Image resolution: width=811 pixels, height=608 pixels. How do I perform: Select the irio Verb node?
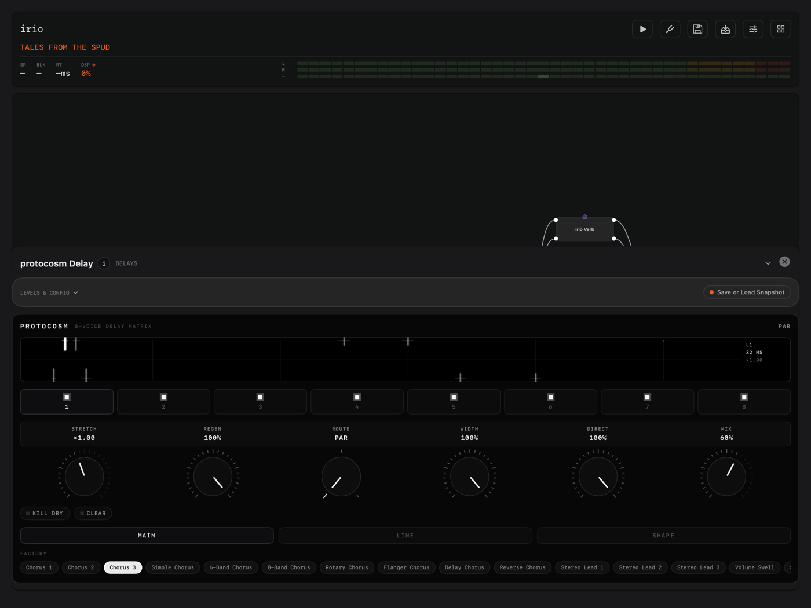point(584,229)
